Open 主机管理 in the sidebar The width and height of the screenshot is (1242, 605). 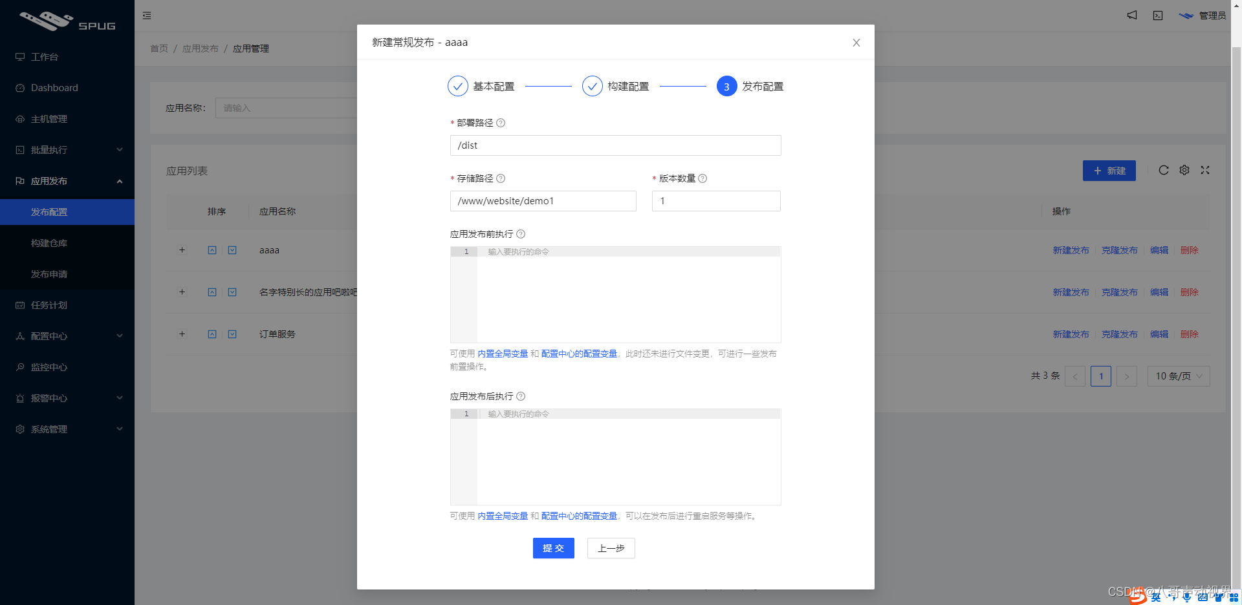click(67, 119)
